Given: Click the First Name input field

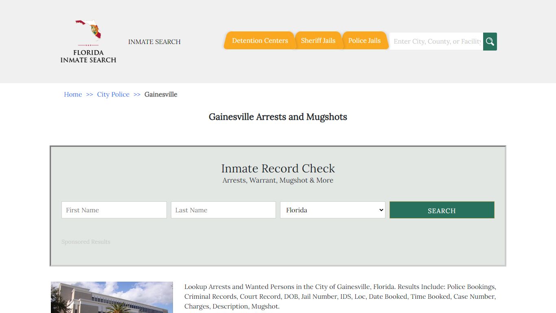Looking at the screenshot, I should (x=114, y=209).
